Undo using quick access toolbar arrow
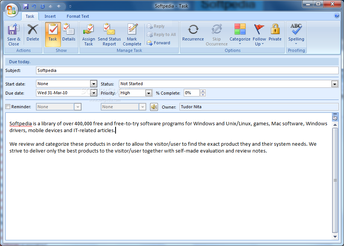344x246 pixels. tap(34, 6)
